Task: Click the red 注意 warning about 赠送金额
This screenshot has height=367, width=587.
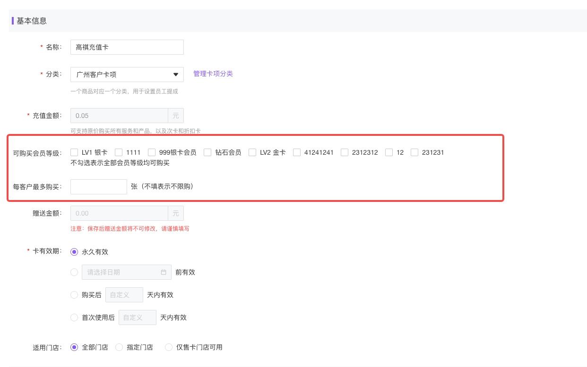Action: [x=130, y=229]
